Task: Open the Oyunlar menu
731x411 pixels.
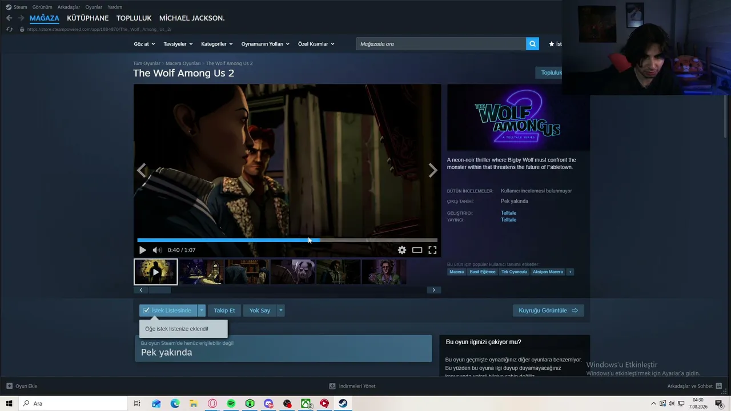Action: (94, 7)
